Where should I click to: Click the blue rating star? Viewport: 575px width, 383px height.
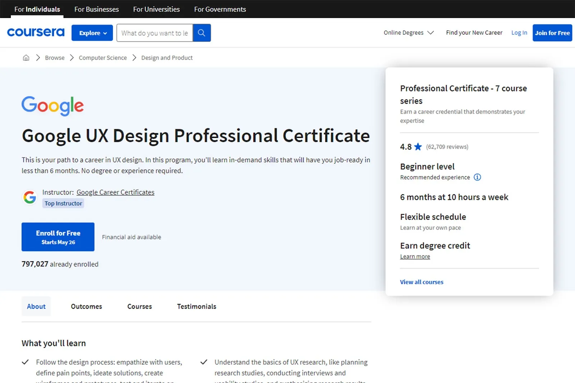418,146
